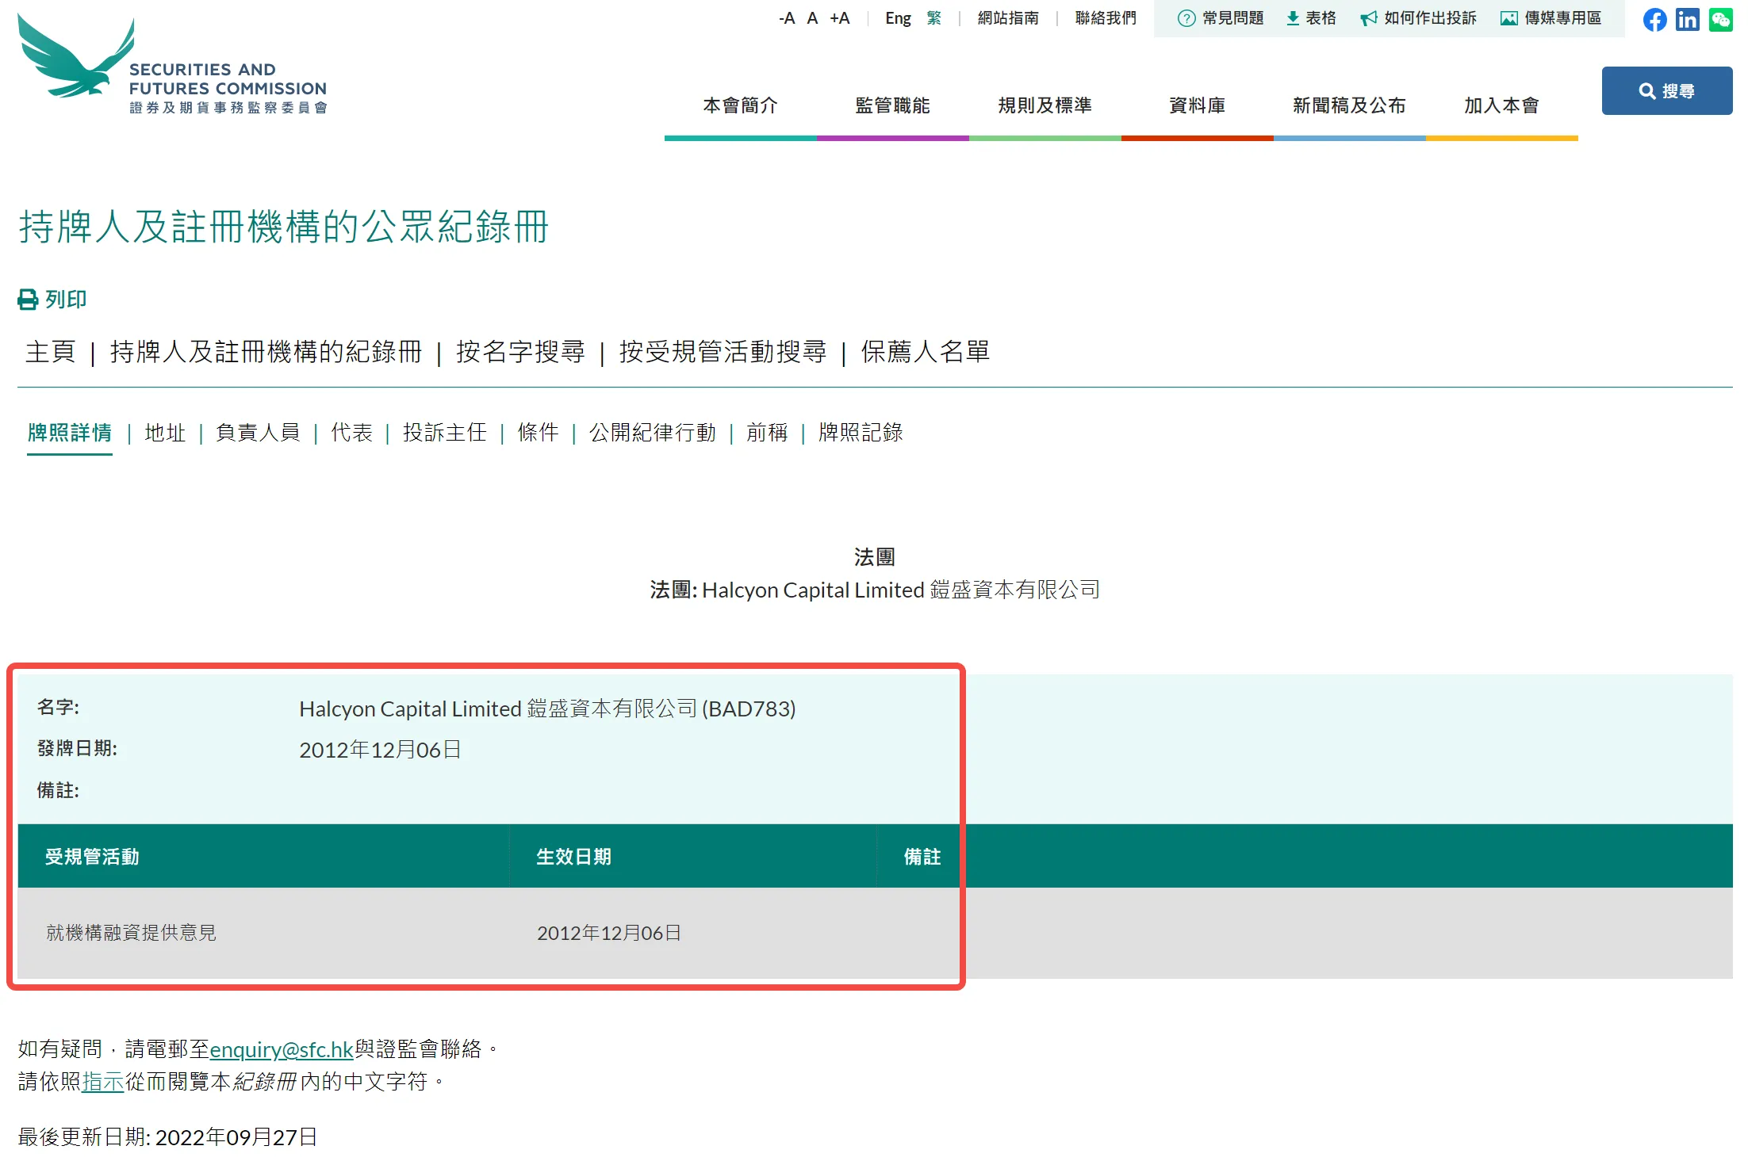Select the 繁 traditional Chinese option
Image resolution: width=1748 pixels, height=1165 pixels.
coord(933,18)
